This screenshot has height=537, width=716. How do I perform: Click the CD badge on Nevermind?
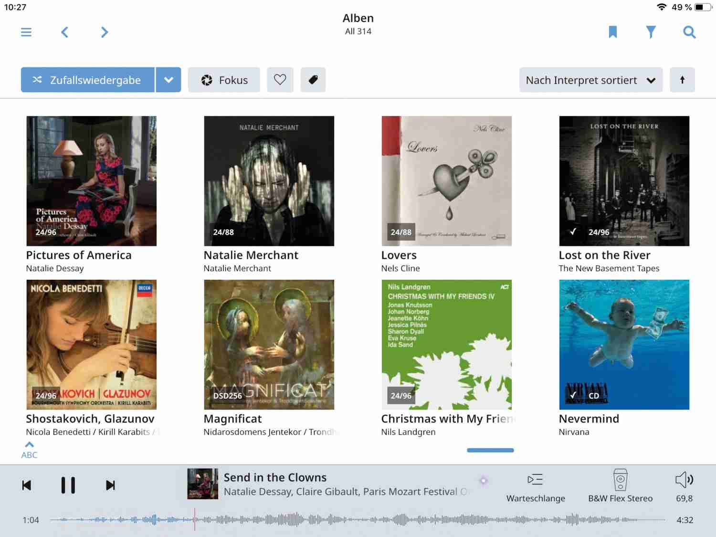[x=594, y=396]
